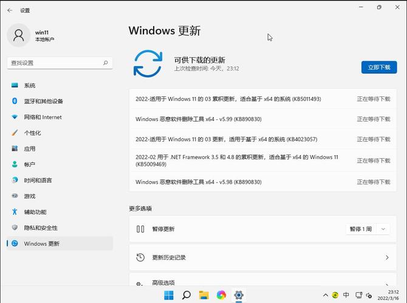Open 个性化 settings category
This screenshot has height=303, width=407.
(x=60, y=133)
